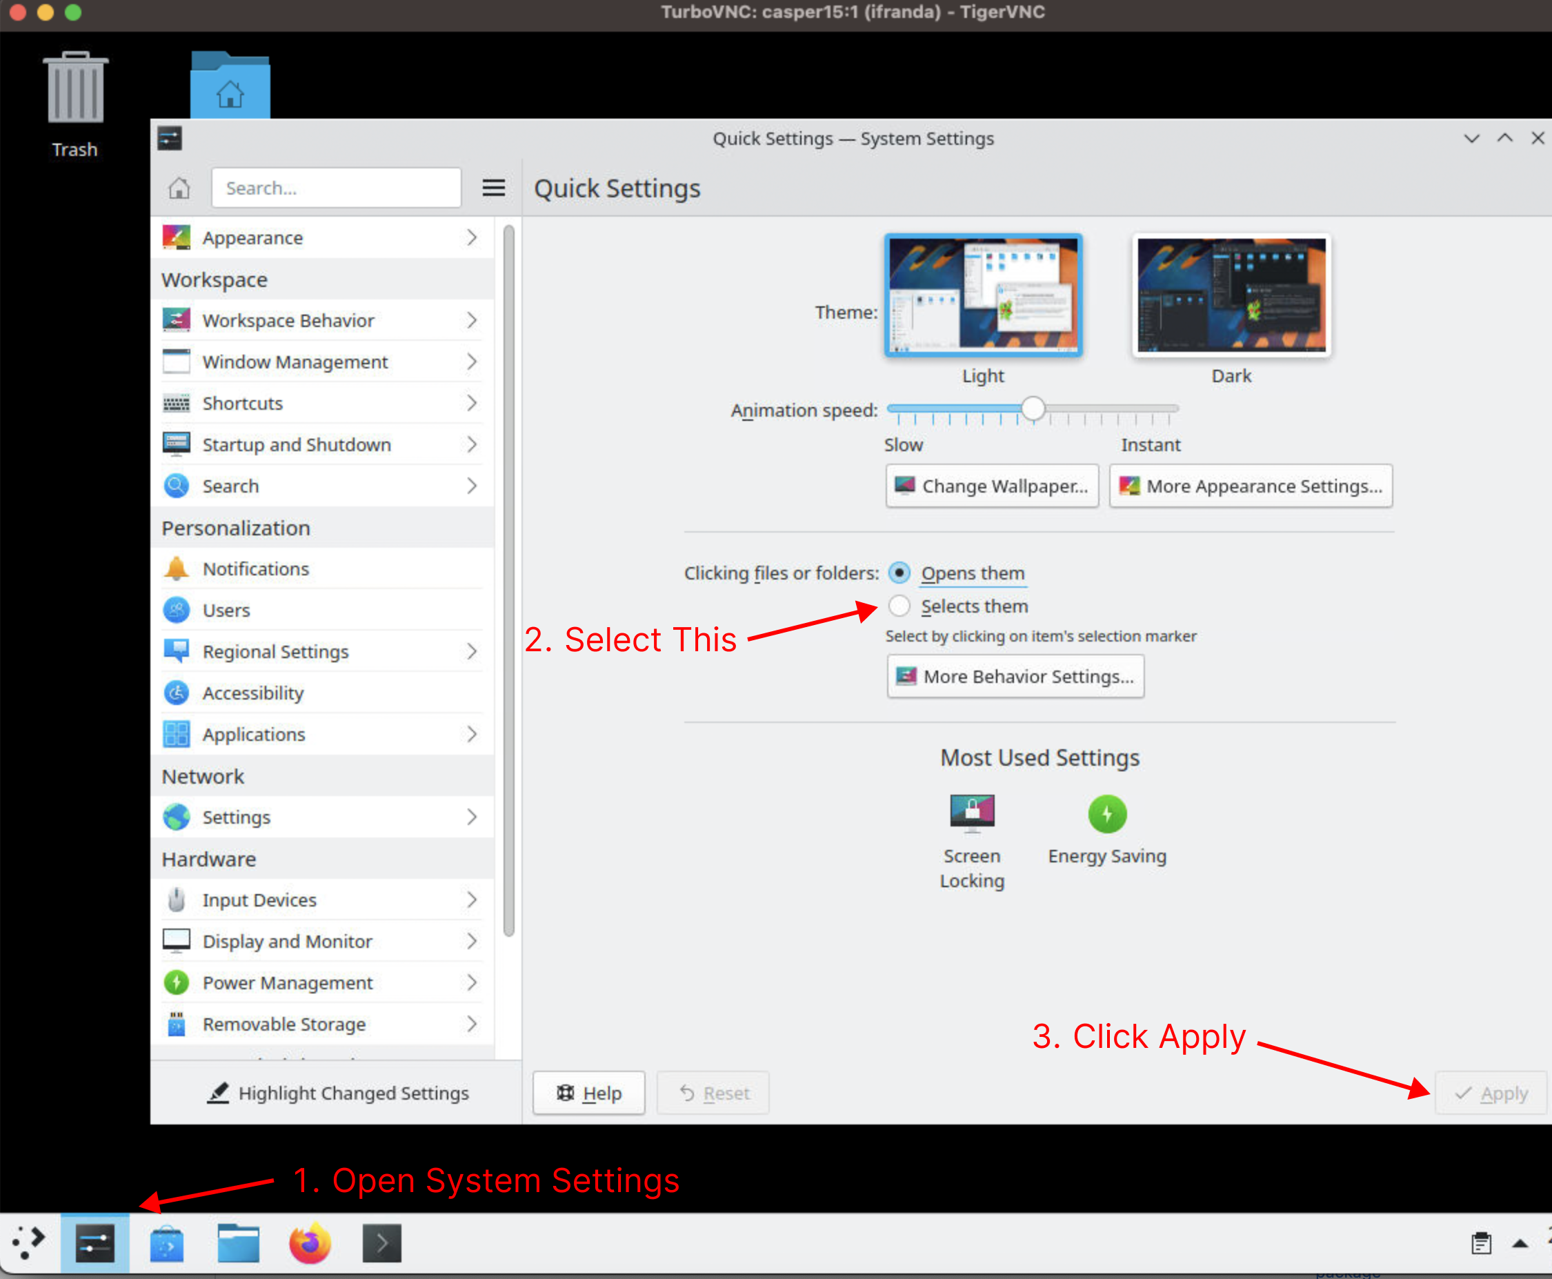
Task: Click More Behavior Settings button
Action: [x=1015, y=676]
